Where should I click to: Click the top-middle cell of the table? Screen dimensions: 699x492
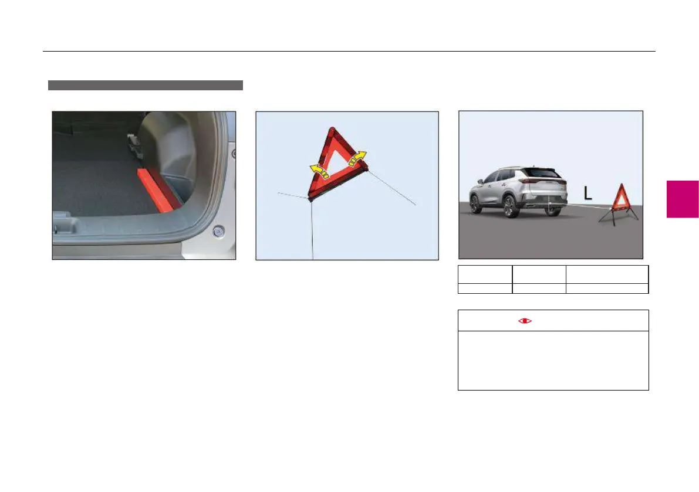point(539,274)
